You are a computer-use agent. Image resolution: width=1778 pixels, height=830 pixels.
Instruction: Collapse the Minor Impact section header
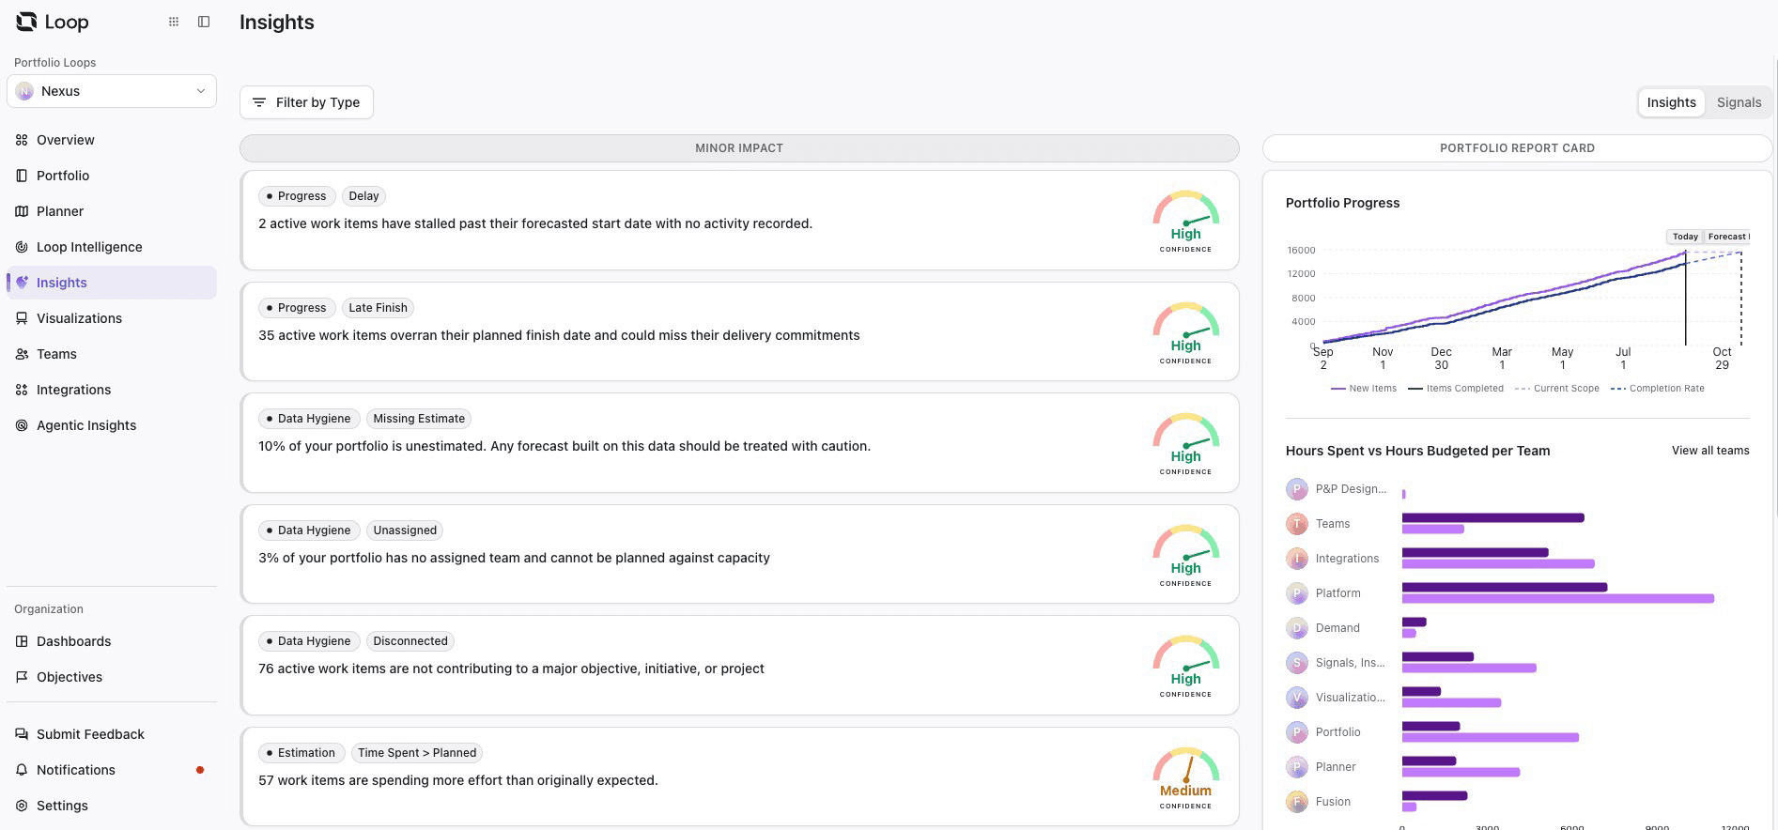tap(739, 148)
